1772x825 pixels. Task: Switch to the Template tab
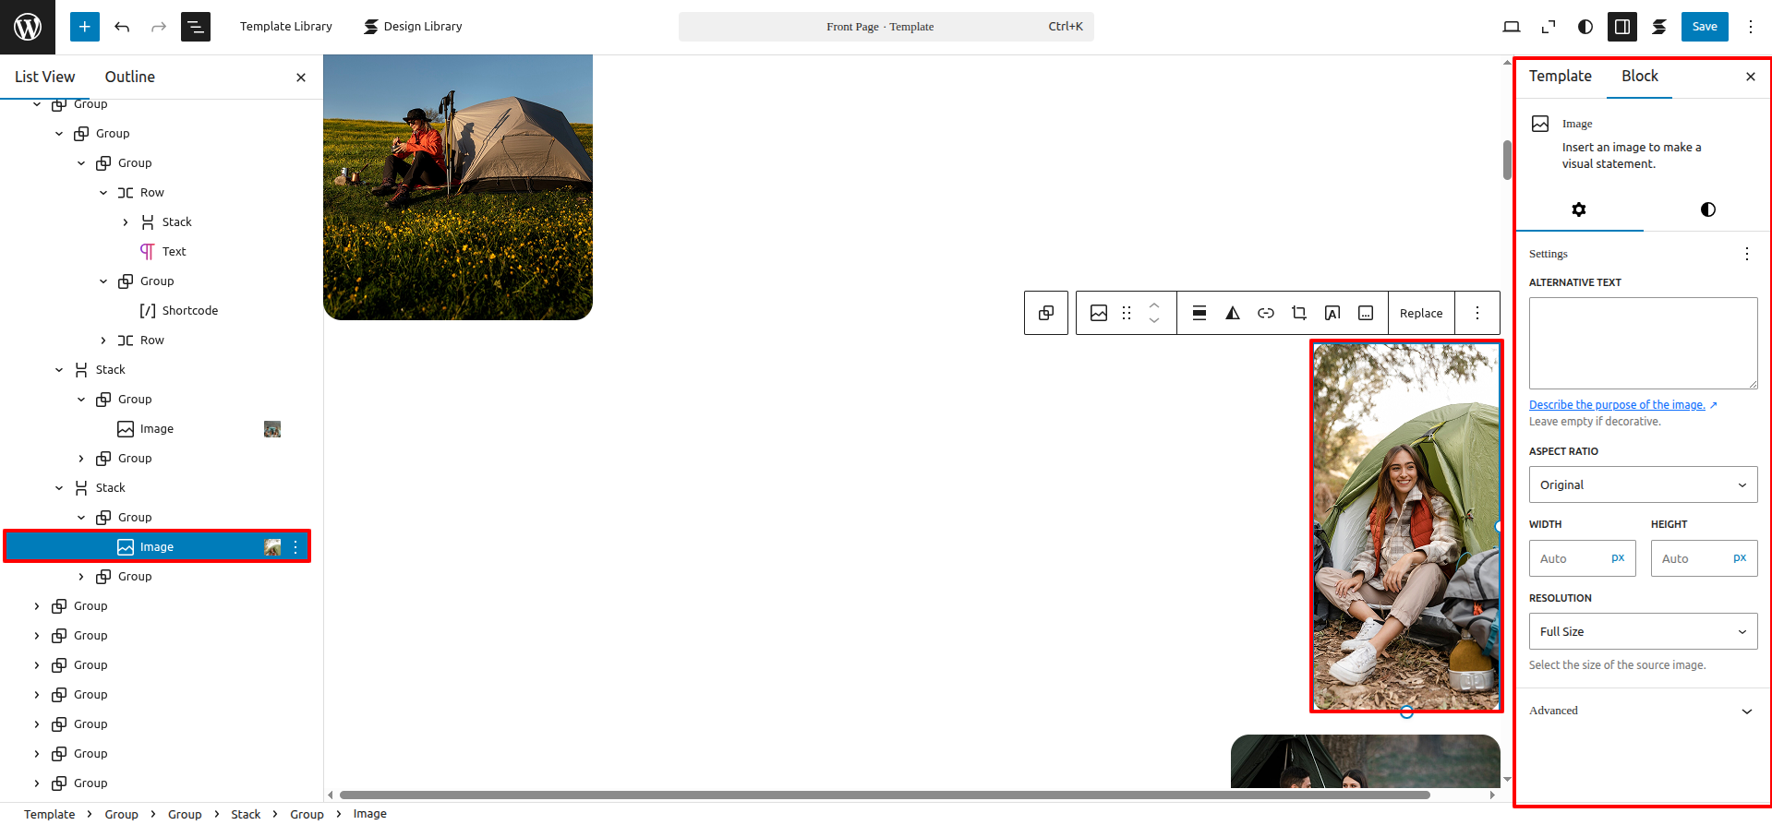[x=1560, y=77]
